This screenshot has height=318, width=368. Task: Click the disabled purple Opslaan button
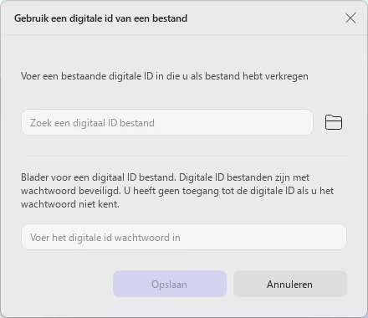point(170,284)
